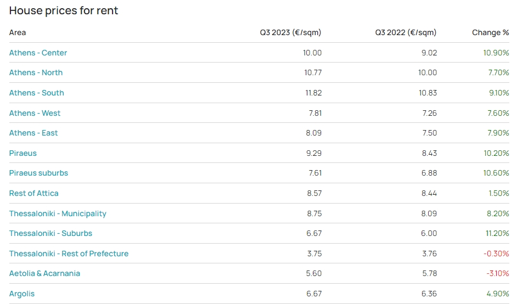The image size is (528, 304).
Task: Click the House prices for rent heading
Action: (x=64, y=10)
